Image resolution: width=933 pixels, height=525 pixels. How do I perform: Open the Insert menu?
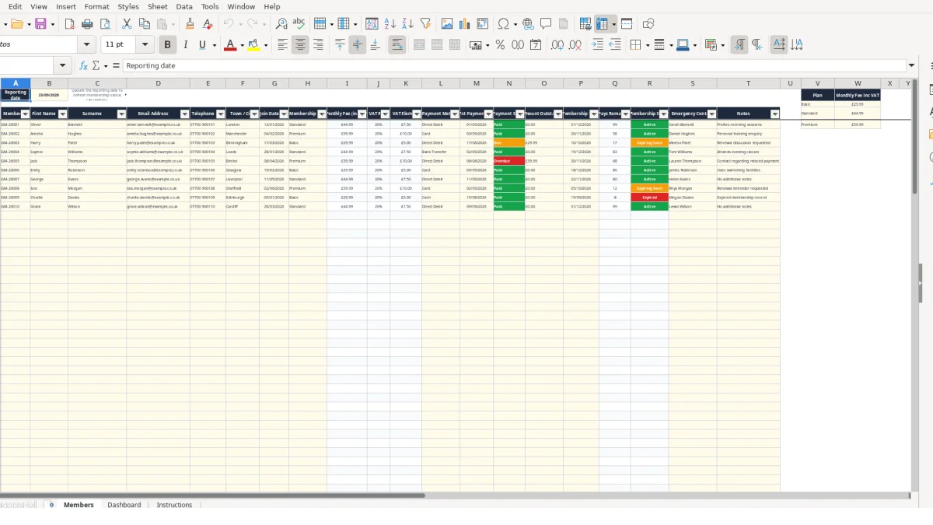66,6
